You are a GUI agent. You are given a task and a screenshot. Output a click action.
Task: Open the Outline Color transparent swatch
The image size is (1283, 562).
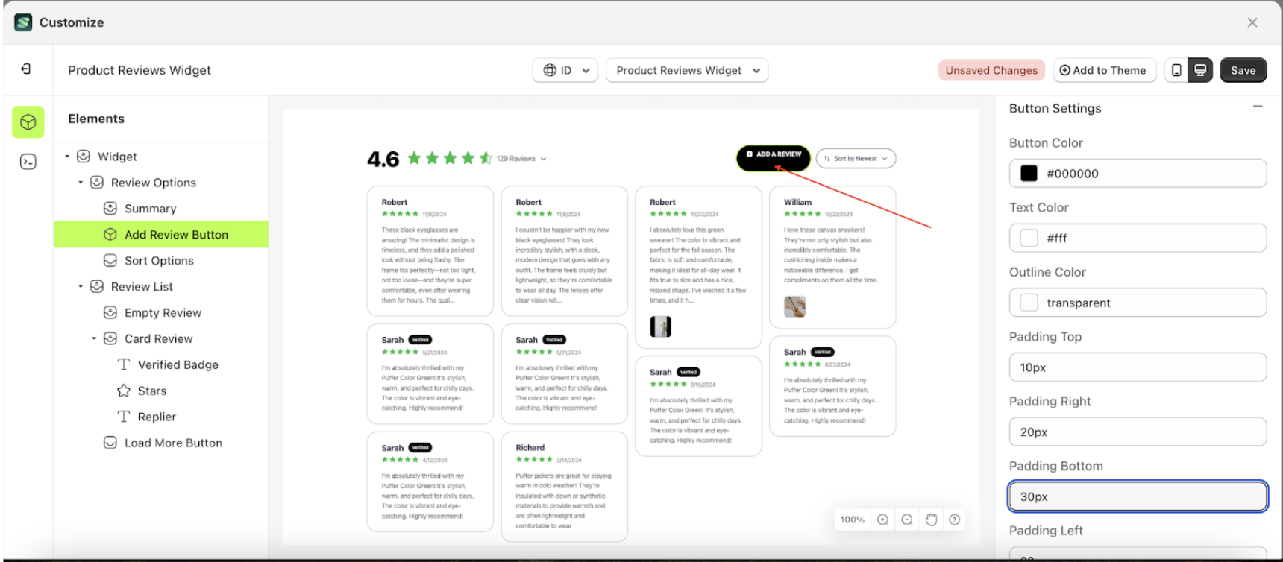(x=1029, y=303)
